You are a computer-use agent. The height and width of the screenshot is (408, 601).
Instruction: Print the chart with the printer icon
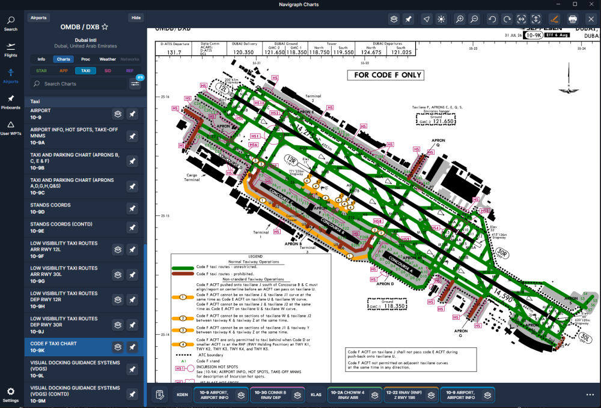(x=573, y=19)
